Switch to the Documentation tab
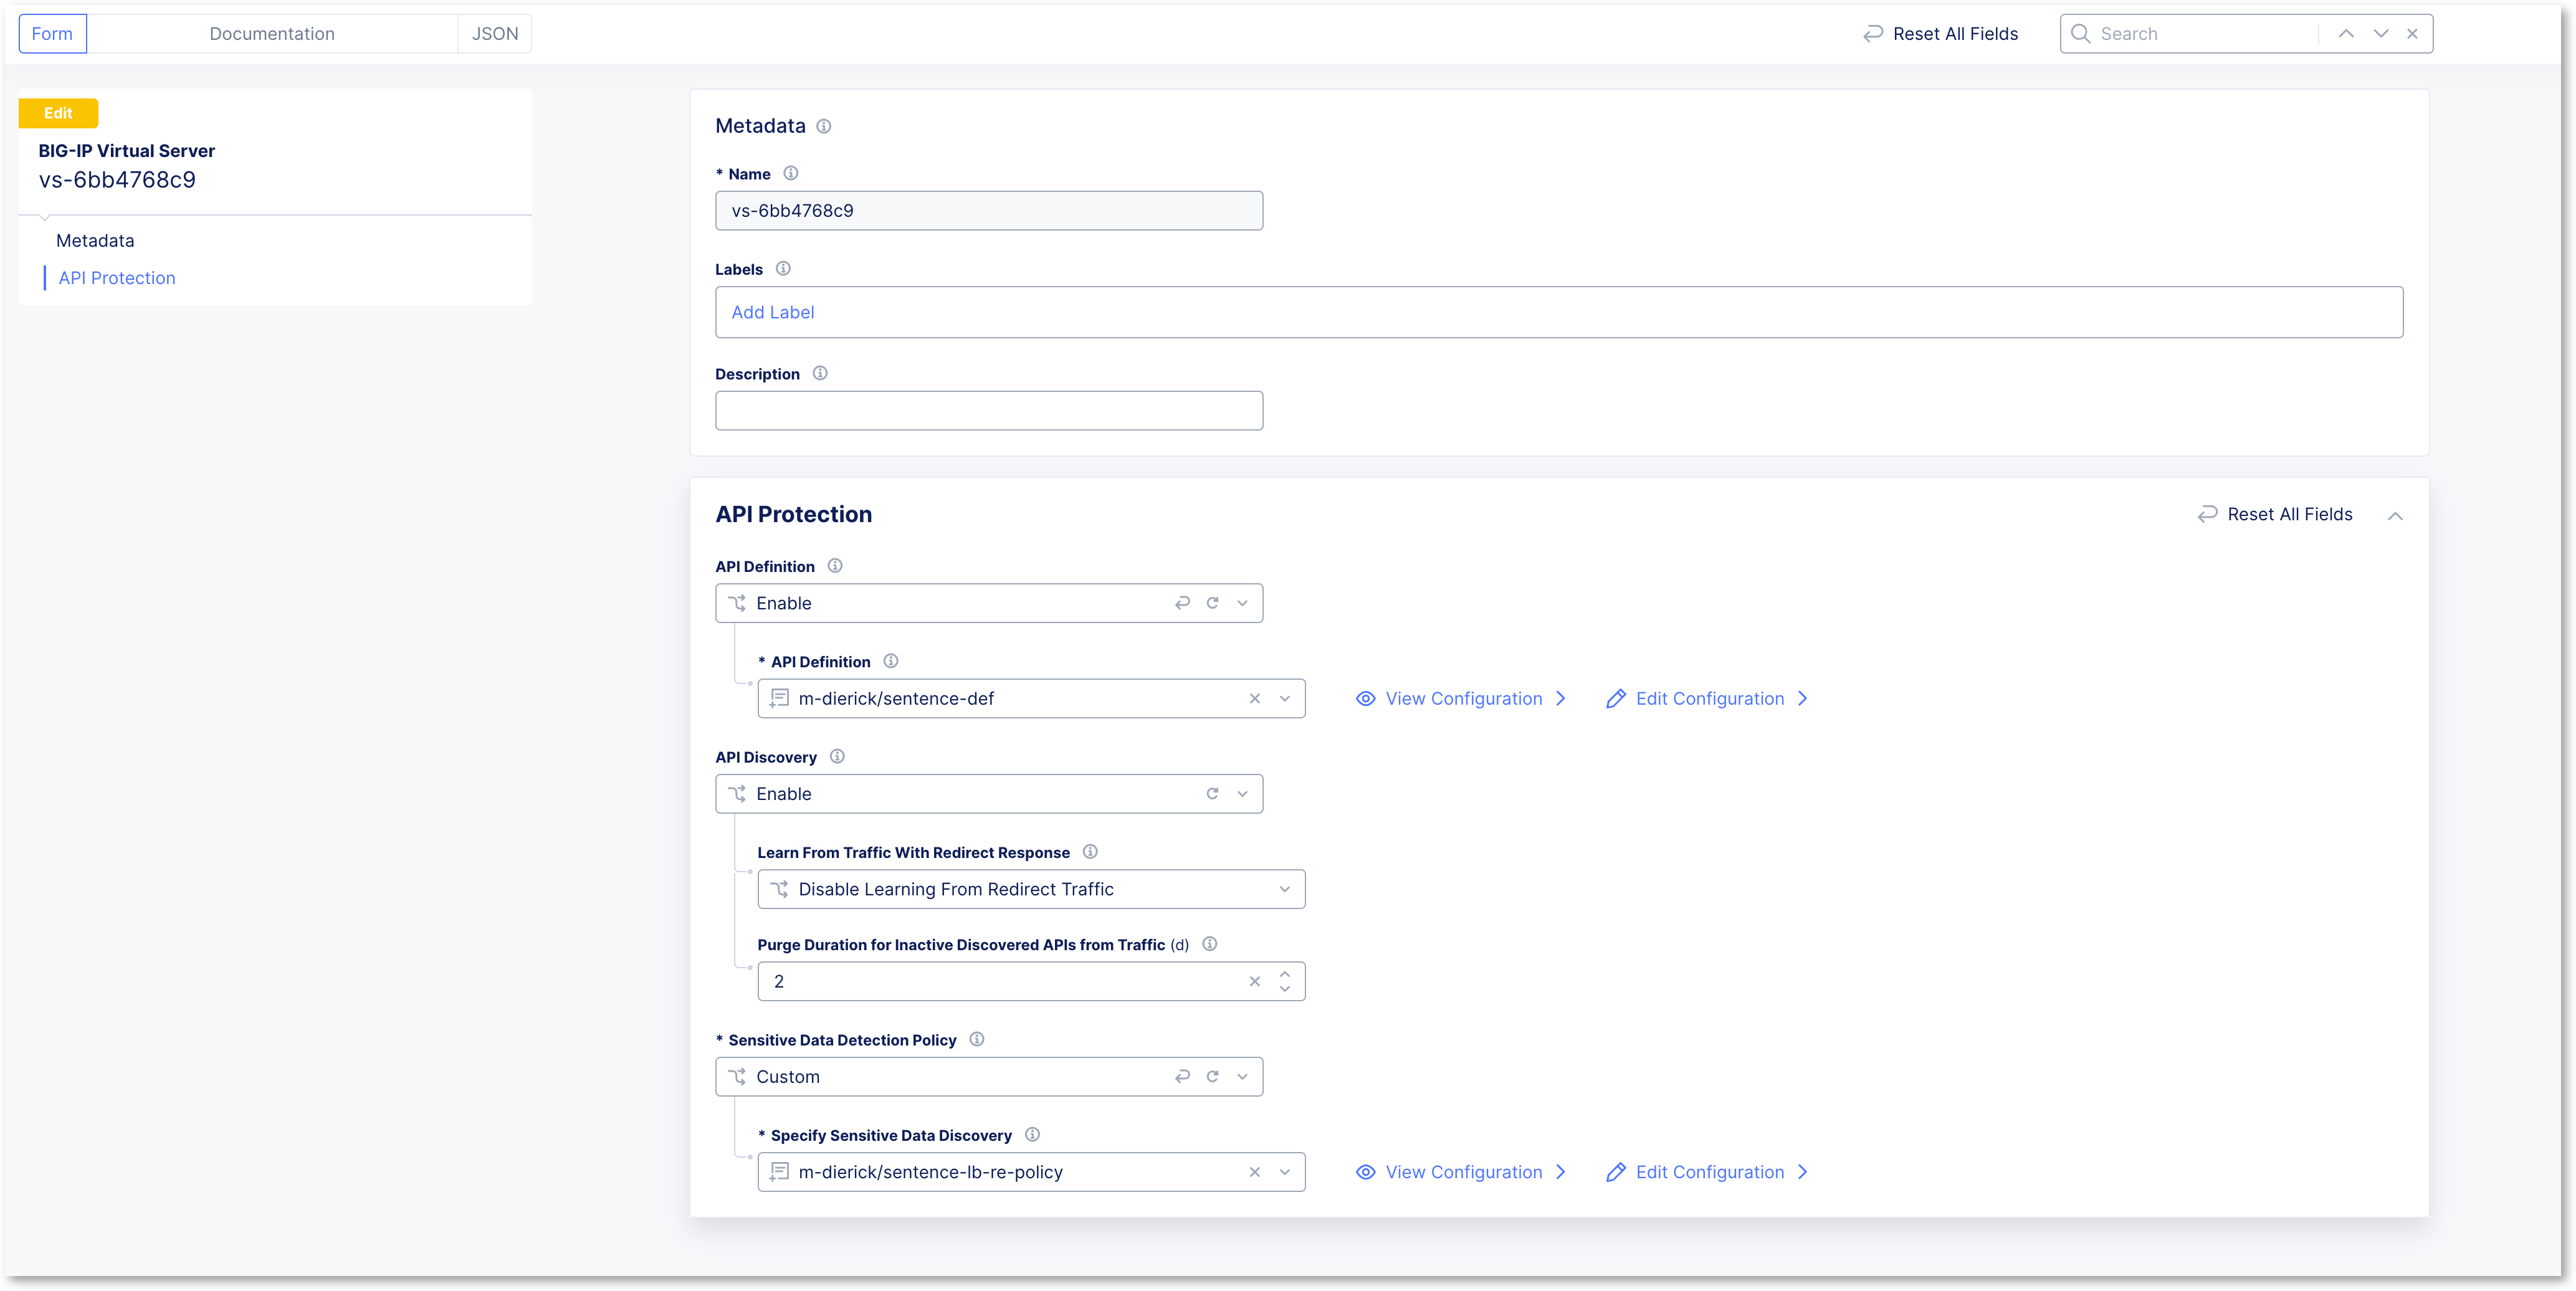The height and width of the screenshot is (1291, 2576). (272, 34)
